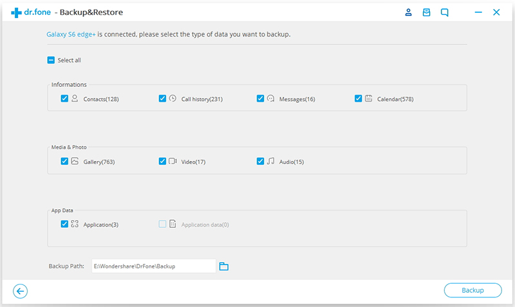Uncheck the Contacts(128) checkbox
The height and width of the screenshot is (307, 515).
[x=64, y=98]
